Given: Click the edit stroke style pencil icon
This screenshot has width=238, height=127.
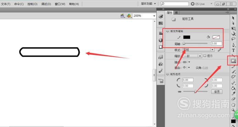Looking at the screenshot, I should pyautogui.click(x=219, y=50).
